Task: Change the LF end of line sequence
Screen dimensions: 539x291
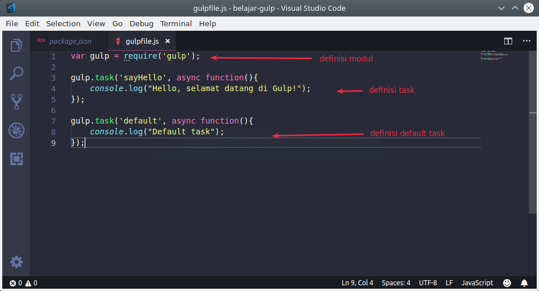Action: pos(449,283)
